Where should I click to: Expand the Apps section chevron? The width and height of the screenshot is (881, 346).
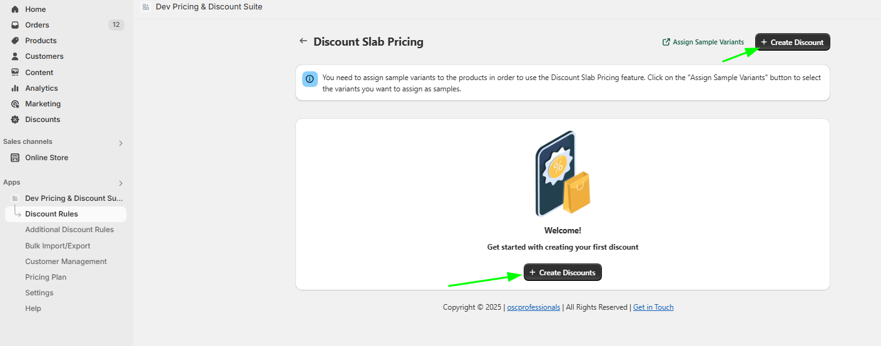(x=121, y=183)
